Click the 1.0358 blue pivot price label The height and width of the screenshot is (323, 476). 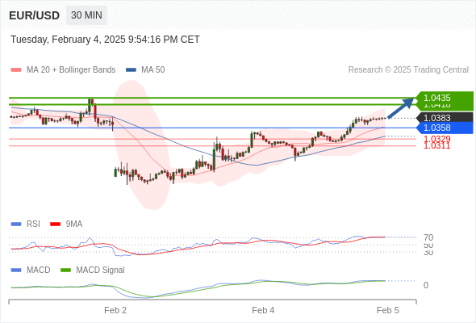pos(445,128)
